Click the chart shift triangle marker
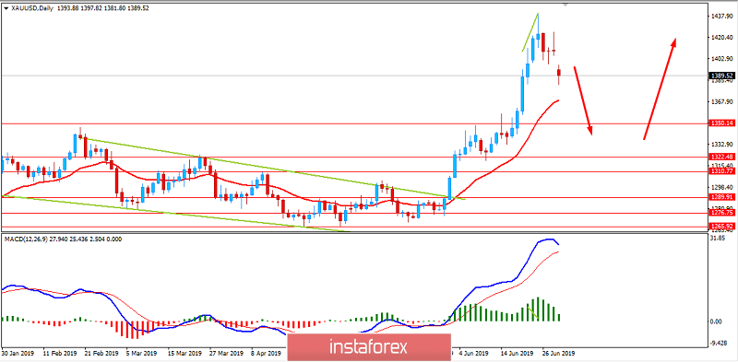 tap(565, 5)
